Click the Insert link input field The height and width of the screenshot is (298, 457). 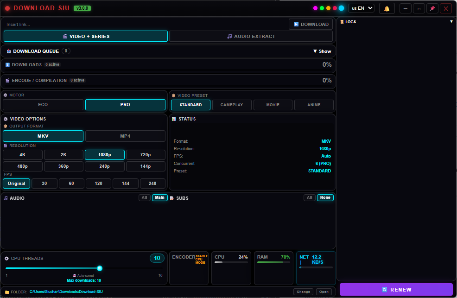(146, 25)
